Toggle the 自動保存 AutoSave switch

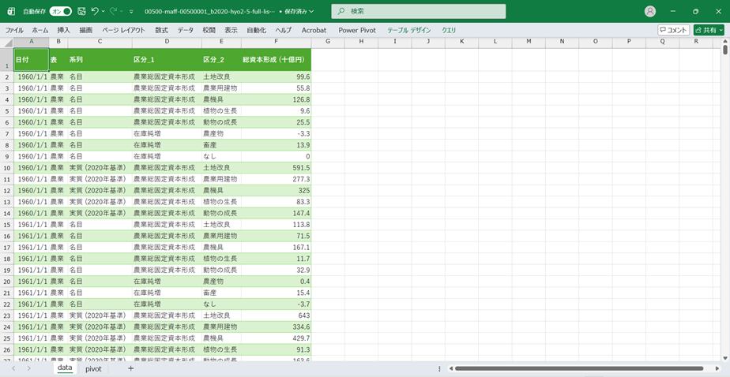coord(61,12)
